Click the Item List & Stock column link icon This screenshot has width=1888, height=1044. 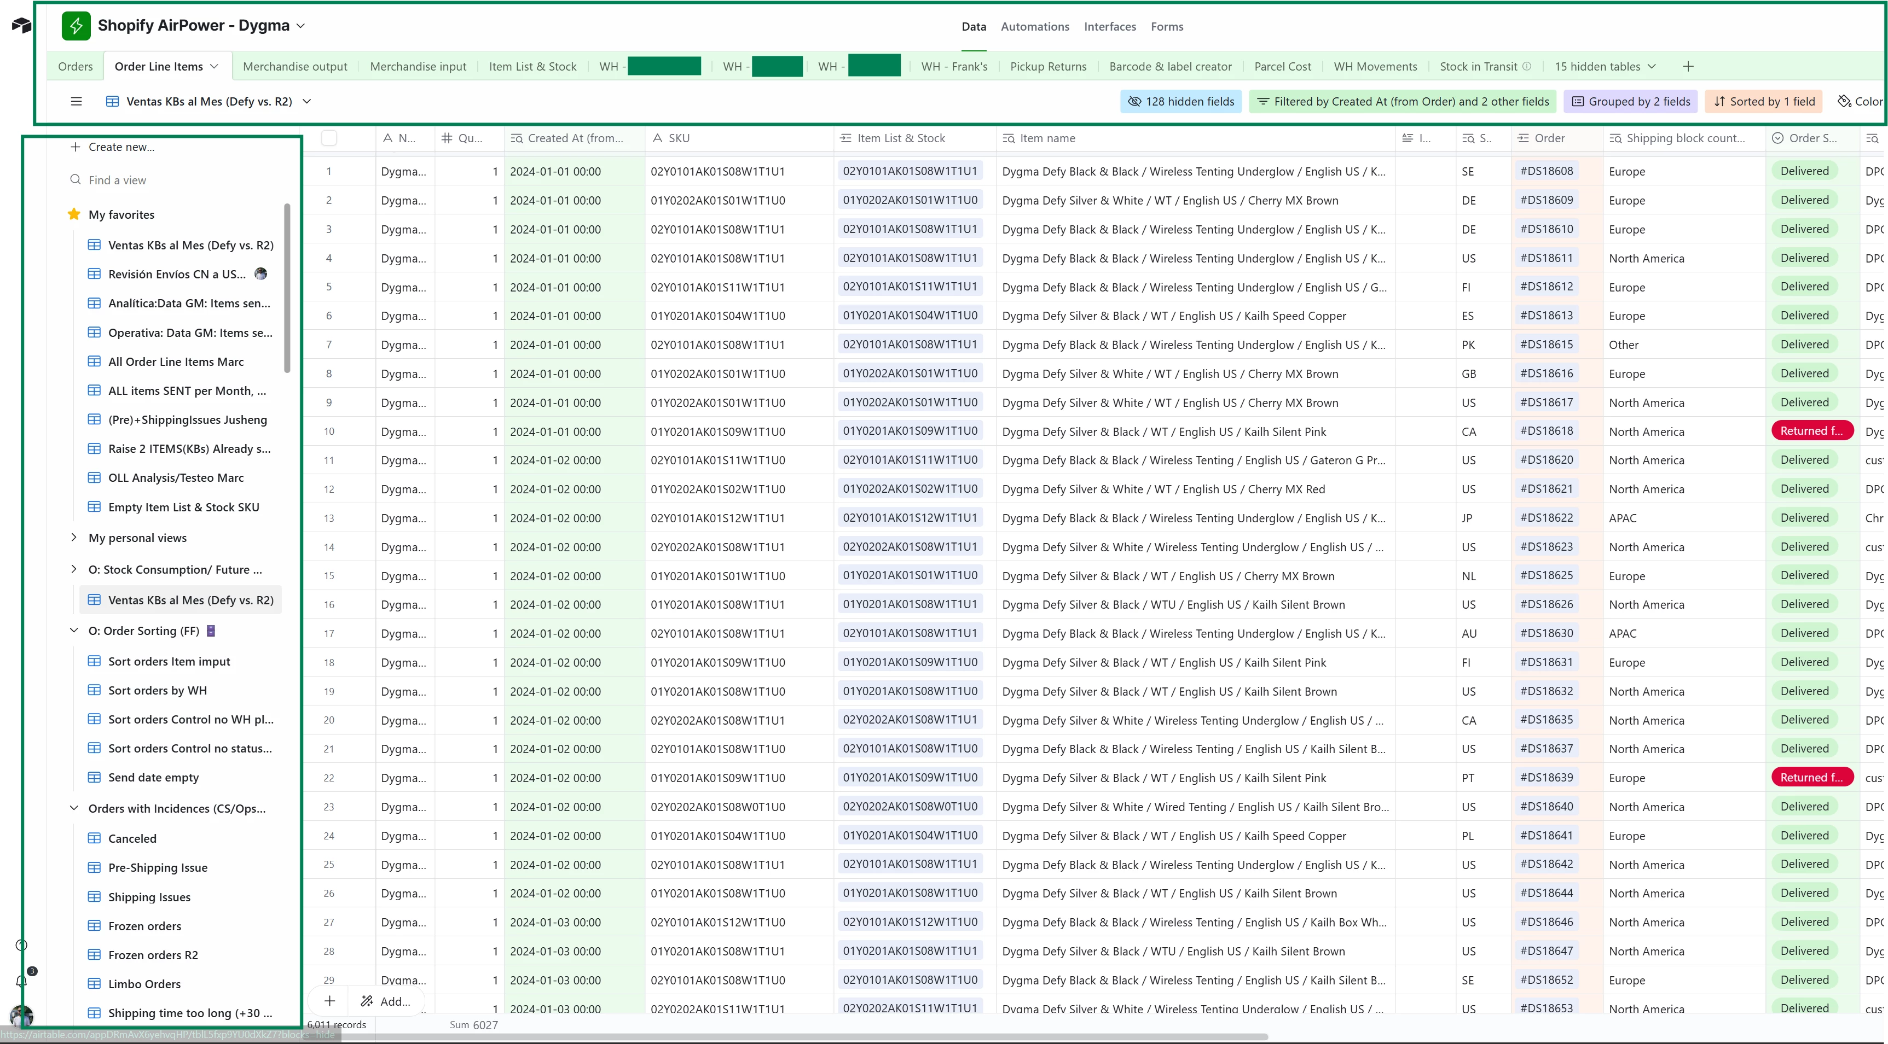(x=845, y=138)
